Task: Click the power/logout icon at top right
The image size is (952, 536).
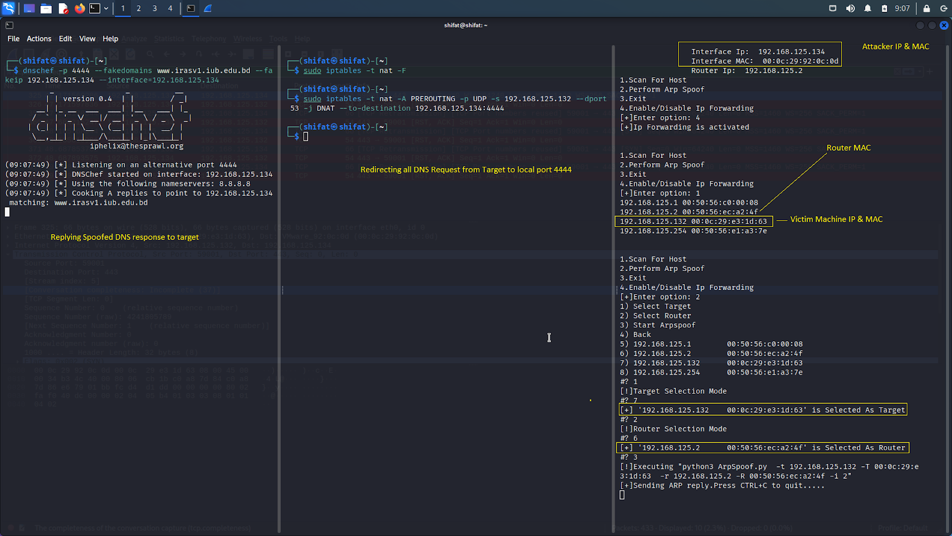Action: pyautogui.click(x=945, y=8)
